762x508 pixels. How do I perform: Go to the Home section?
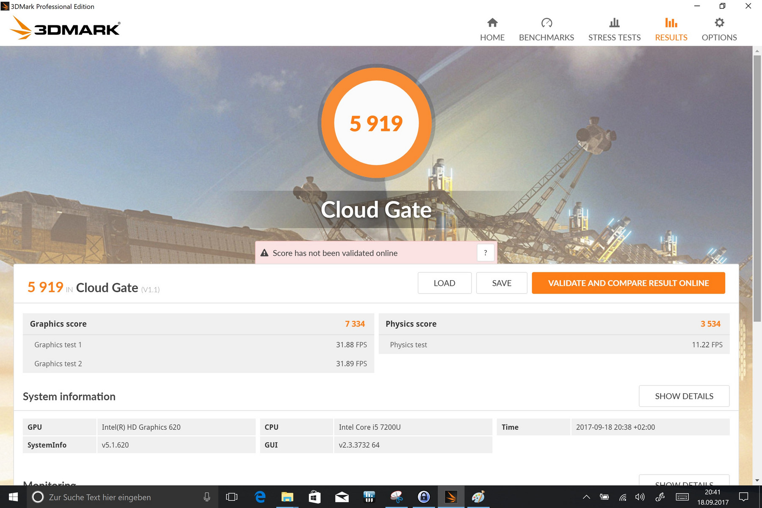492,30
